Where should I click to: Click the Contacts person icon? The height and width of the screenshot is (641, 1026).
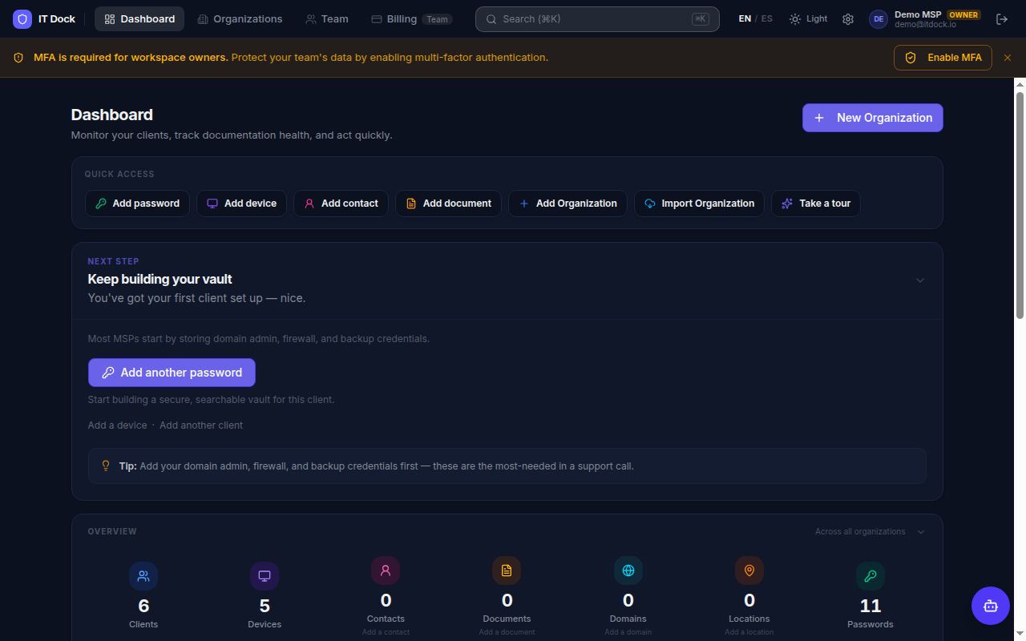386,570
